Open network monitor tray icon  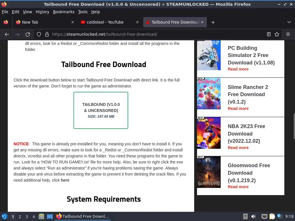point(264,216)
